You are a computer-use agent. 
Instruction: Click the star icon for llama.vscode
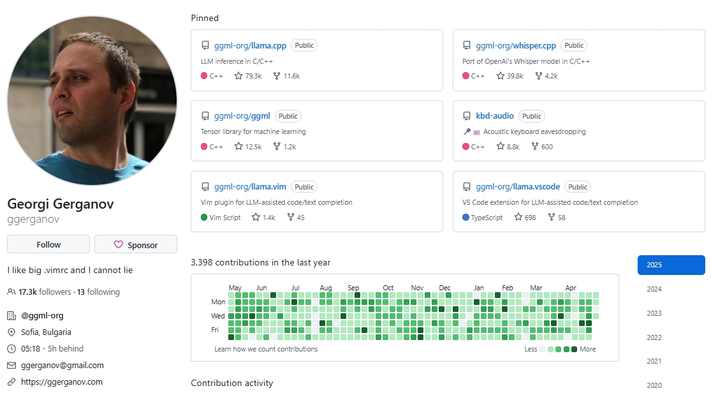pyautogui.click(x=518, y=217)
